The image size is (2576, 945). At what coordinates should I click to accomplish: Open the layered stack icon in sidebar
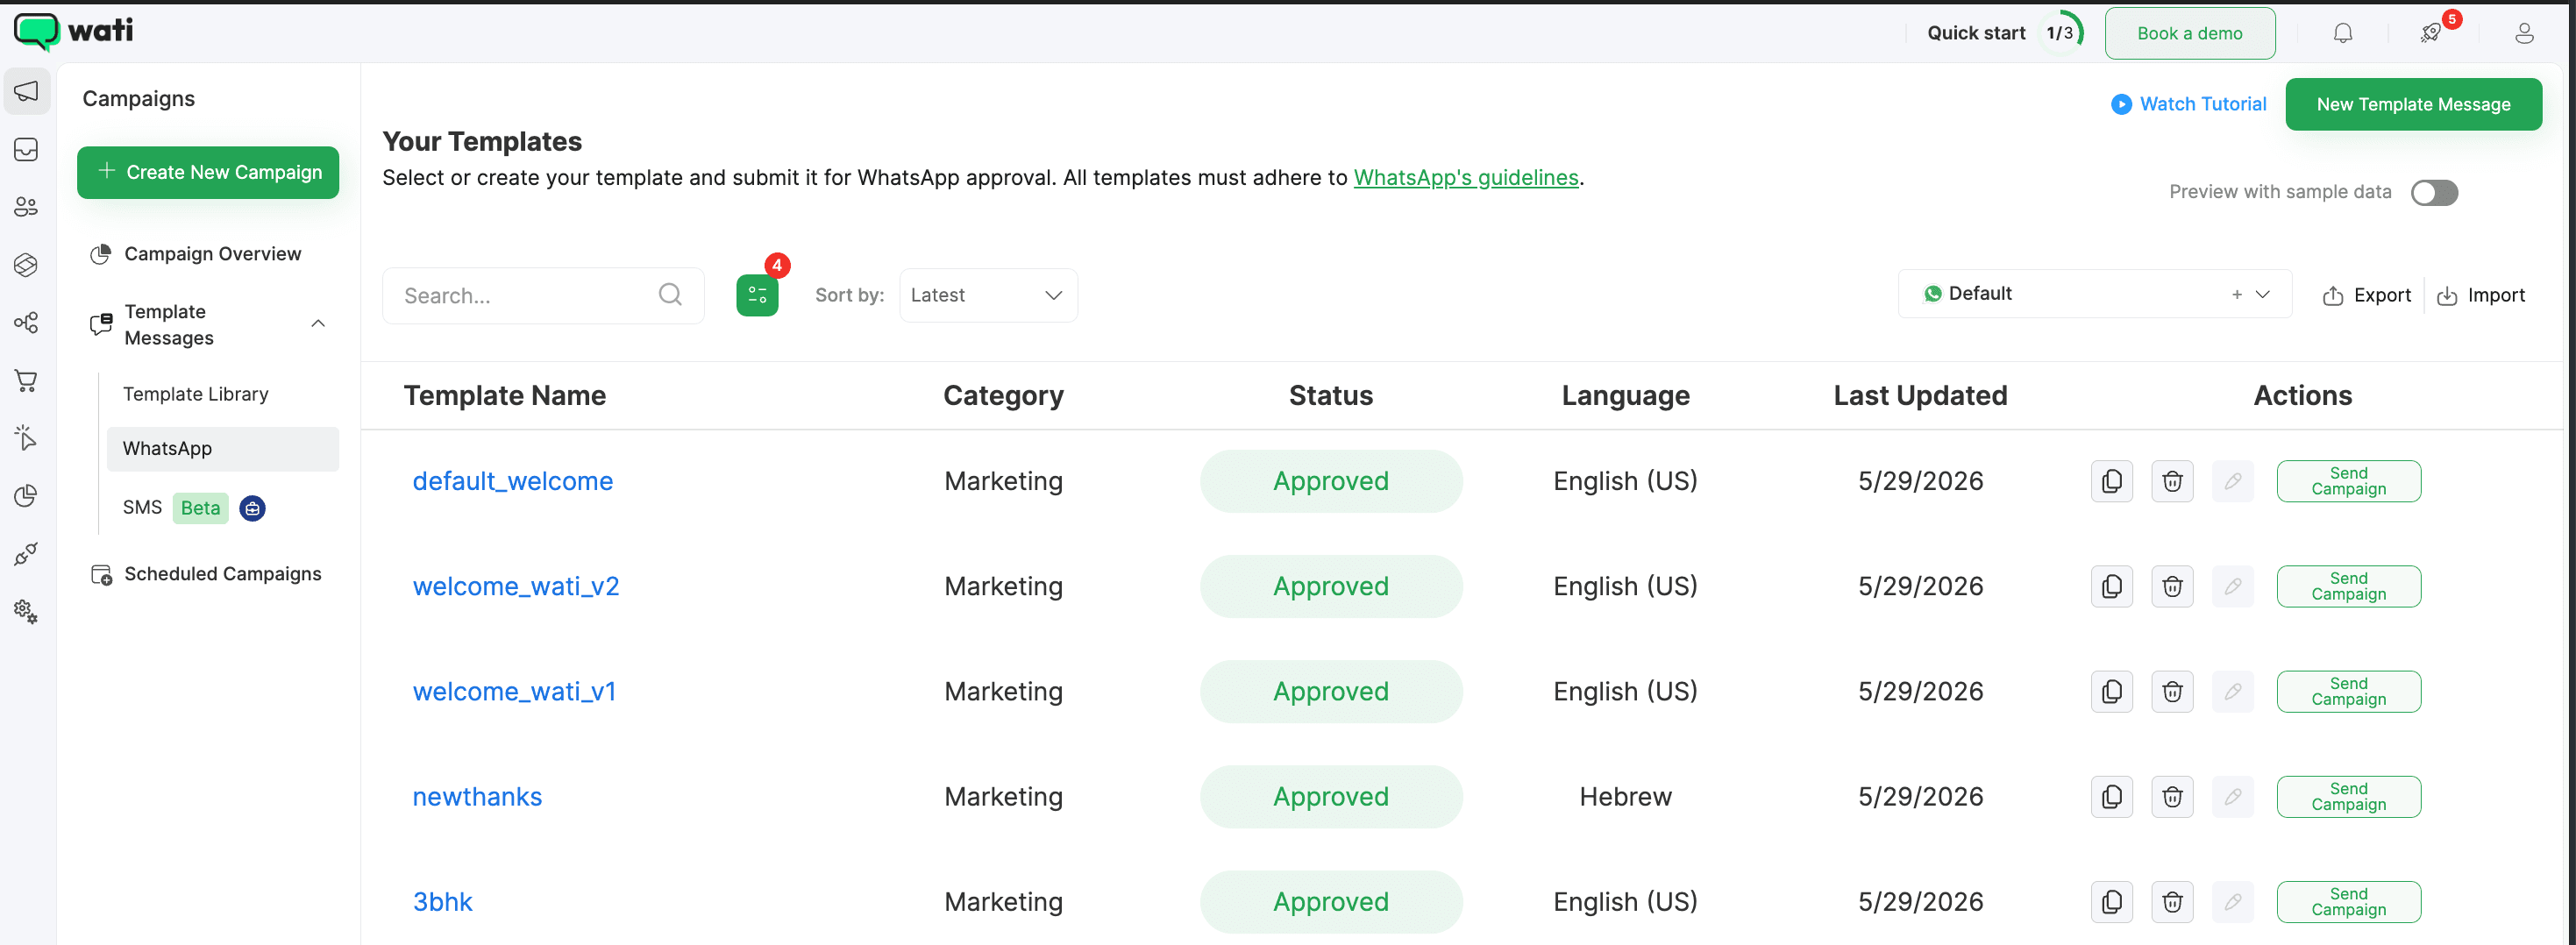click(x=27, y=265)
